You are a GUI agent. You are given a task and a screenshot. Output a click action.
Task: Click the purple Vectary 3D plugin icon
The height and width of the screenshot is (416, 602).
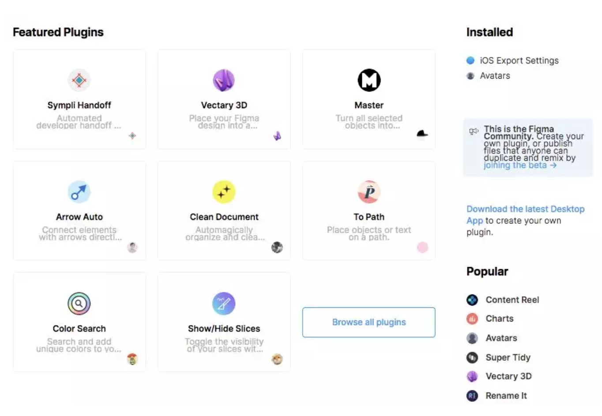(x=224, y=80)
